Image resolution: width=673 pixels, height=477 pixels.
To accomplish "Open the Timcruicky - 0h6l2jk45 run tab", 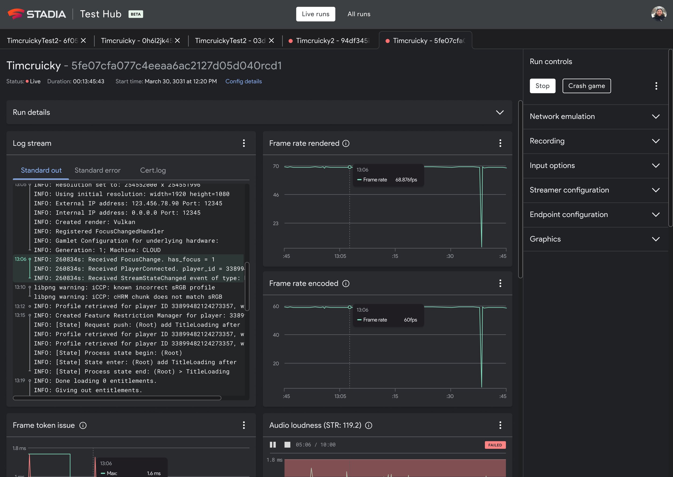I will (x=136, y=41).
